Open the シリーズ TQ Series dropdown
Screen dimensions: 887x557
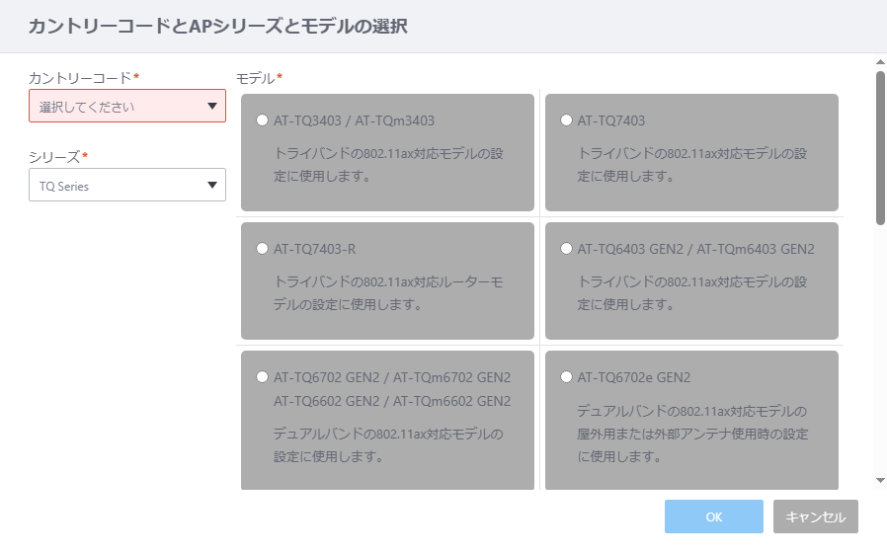pyautogui.click(x=127, y=185)
